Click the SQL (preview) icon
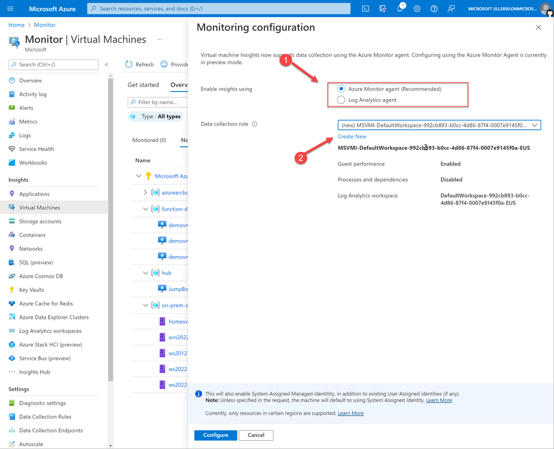 coord(12,263)
